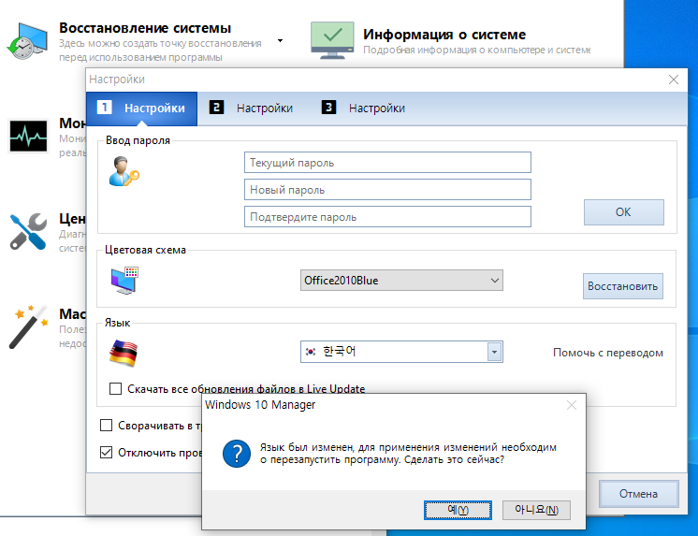Switch to the third Настройки tab
698x536 pixels.
coord(364,109)
